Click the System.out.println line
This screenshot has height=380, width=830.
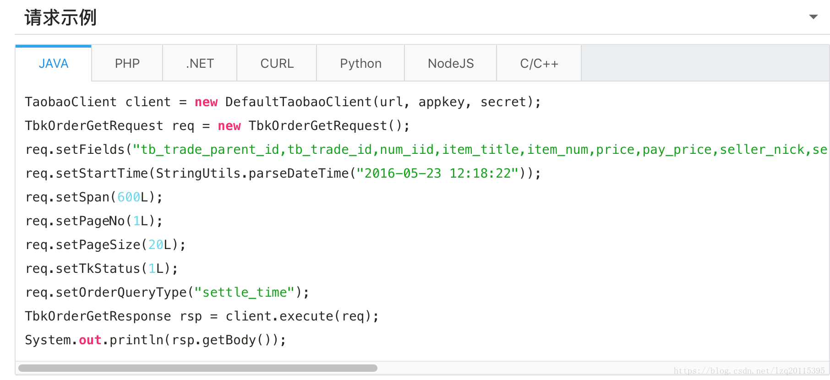pos(155,340)
